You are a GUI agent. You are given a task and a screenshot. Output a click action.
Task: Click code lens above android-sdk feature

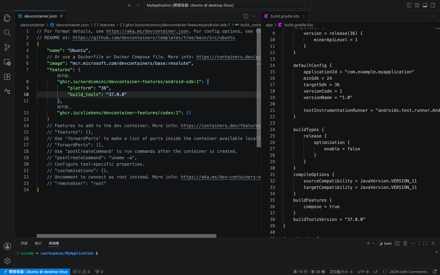[64, 76]
